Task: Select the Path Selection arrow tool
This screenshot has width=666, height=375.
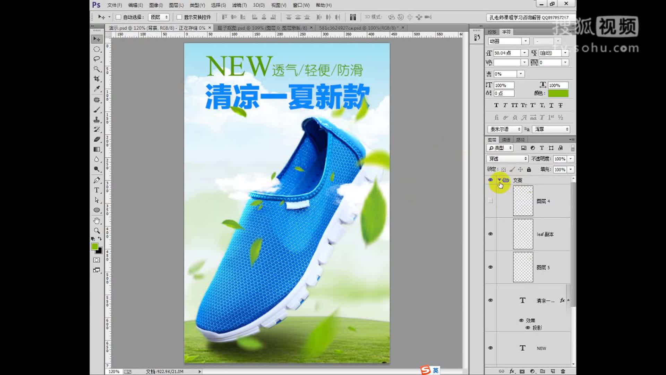Action: click(97, 200)
